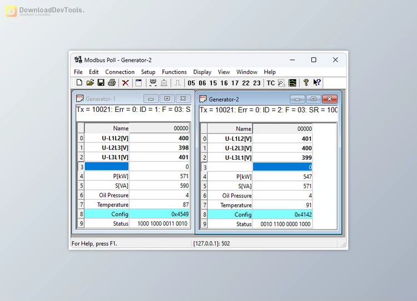
Task: Select Config value 0x4142 in Generator-2
Action: pos(282,215)
